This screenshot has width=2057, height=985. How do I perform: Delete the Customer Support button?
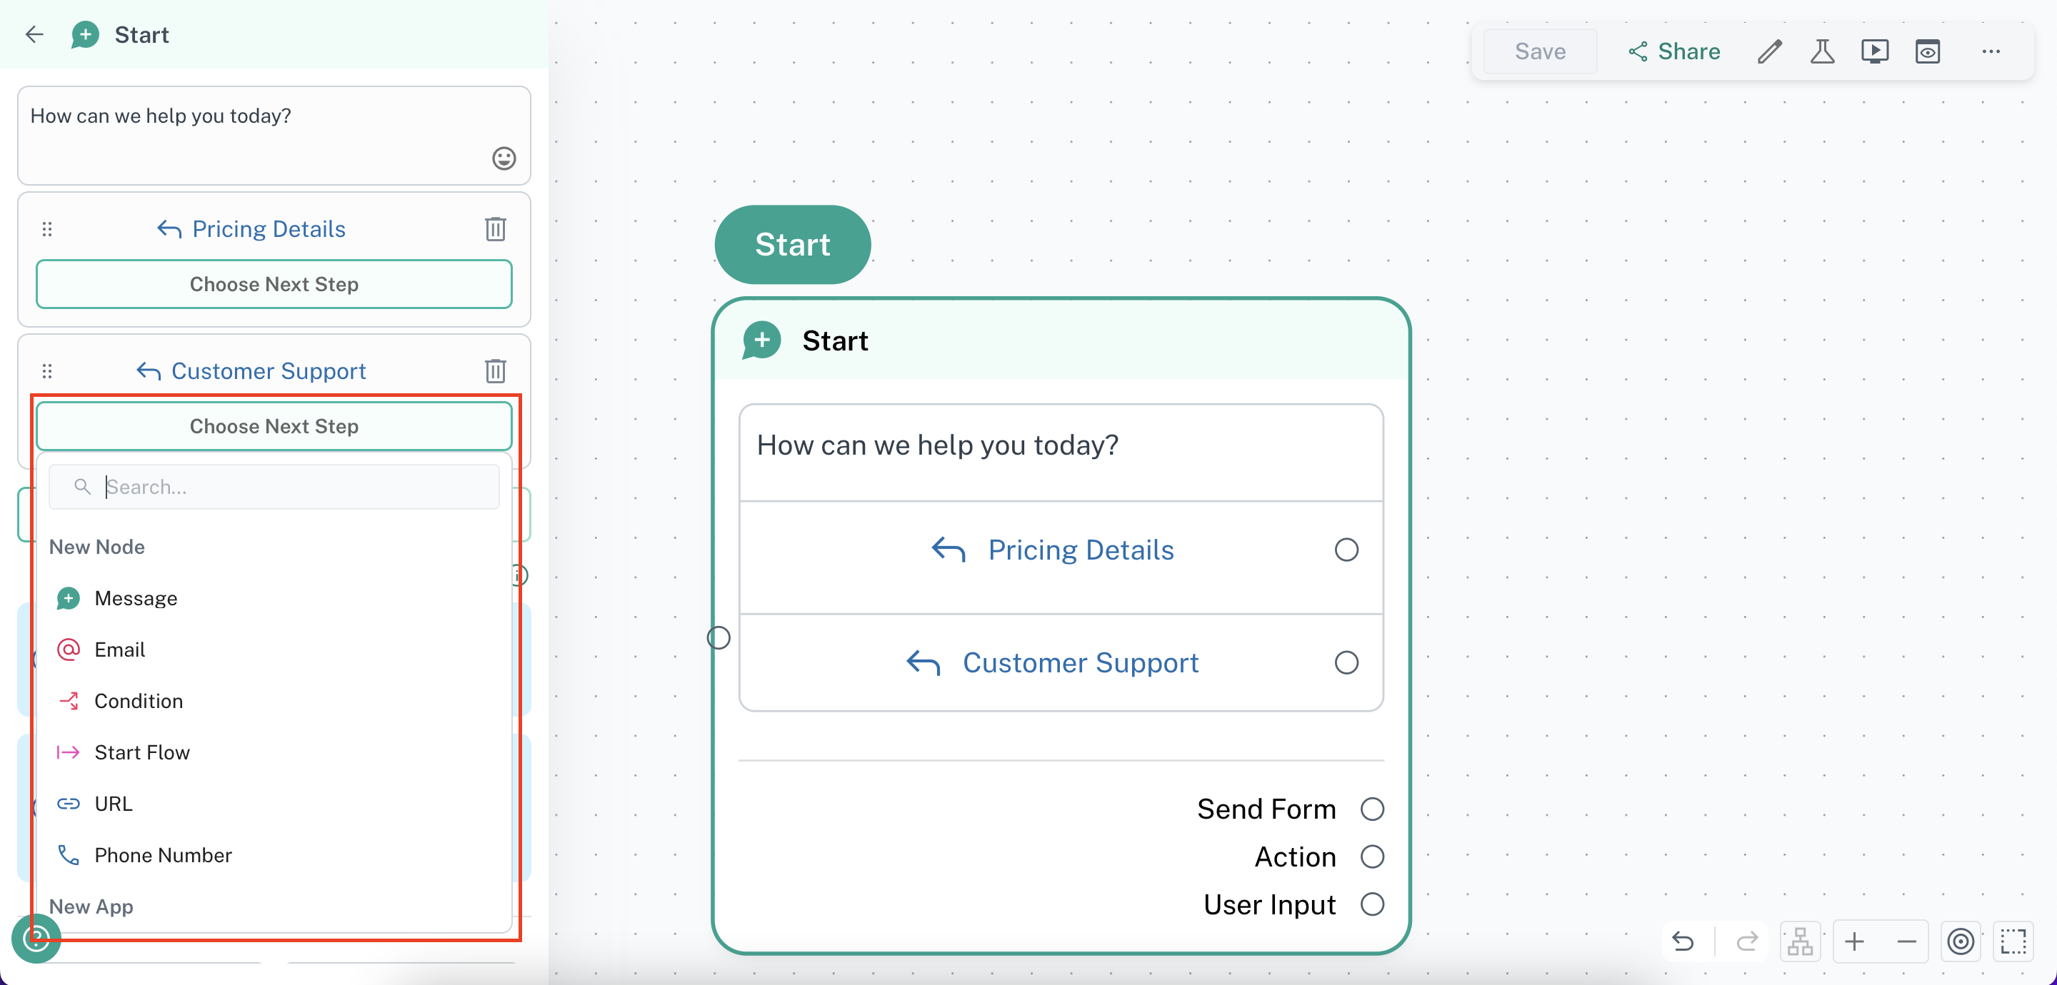pos(495,370)
